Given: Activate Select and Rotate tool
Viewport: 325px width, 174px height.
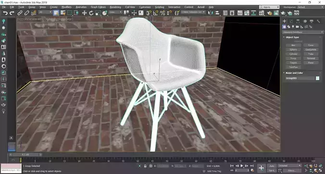Looking at the screenshot, I should 91,13.
